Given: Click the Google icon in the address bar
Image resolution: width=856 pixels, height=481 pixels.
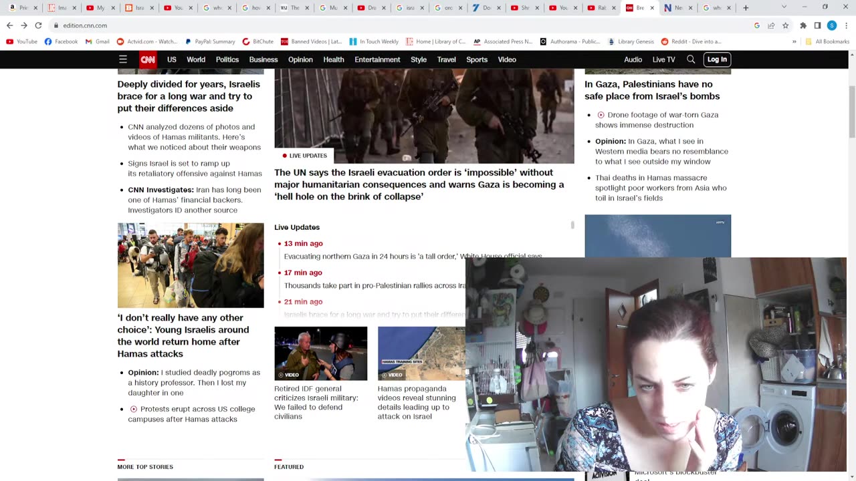Looking at the screenshot, I should pyautogui.click(x=756, y=25).
